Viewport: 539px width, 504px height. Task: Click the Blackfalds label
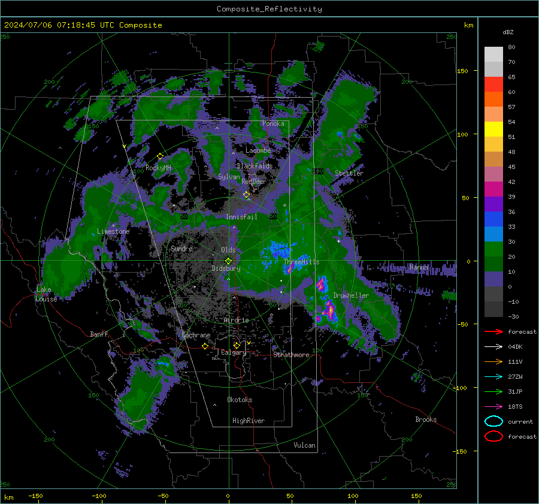[255, 166]
